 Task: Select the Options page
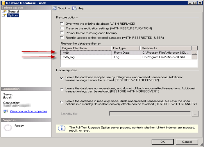pyautogui.click(x=13, y=15)
